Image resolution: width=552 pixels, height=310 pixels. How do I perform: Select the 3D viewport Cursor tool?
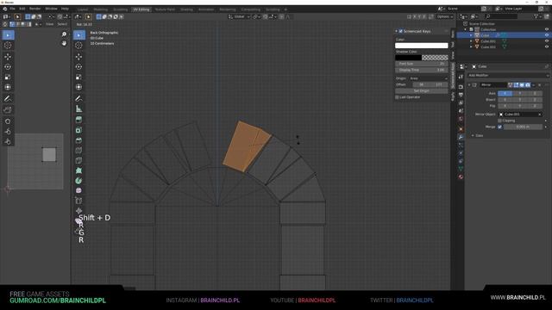pos(78,46)
